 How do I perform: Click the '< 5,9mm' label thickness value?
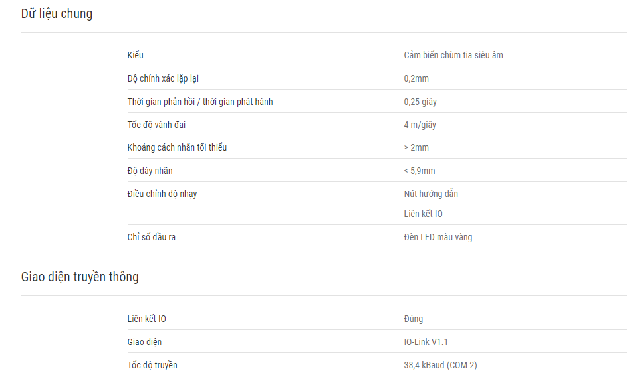(420, 171)
